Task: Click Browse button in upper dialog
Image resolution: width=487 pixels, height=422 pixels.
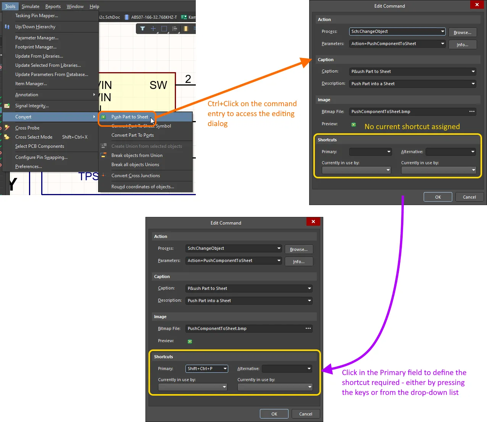Action: click(x=463, y=32)
